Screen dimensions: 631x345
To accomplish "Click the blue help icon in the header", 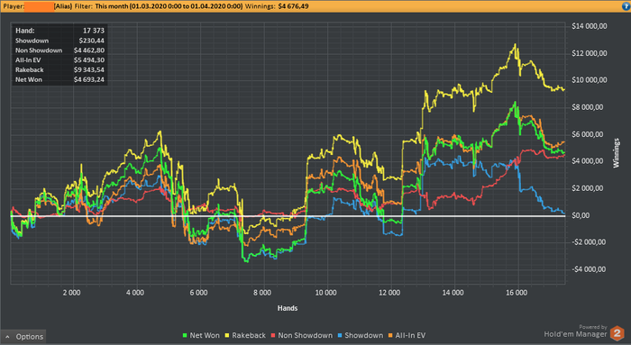I will coord(626,6).
